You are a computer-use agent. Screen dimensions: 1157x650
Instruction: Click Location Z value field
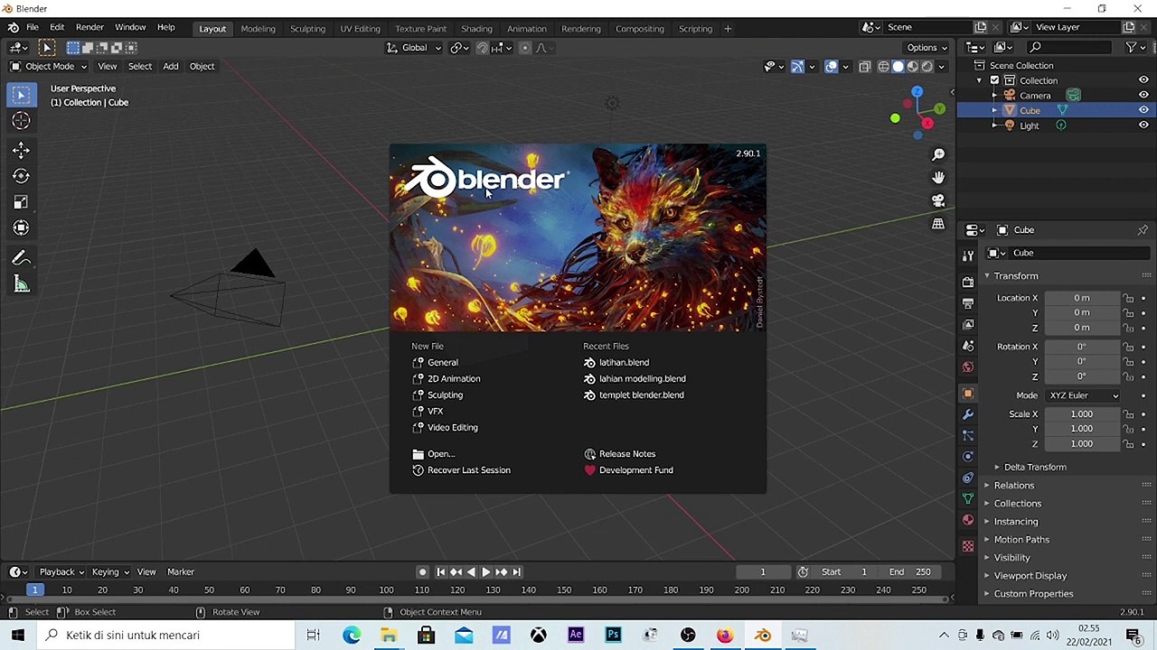pos(1081,328)
